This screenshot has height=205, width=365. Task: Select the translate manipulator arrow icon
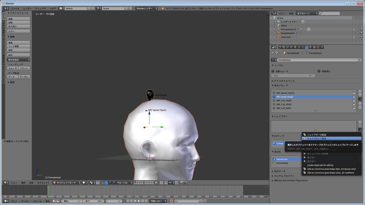(x=106, y=183)
